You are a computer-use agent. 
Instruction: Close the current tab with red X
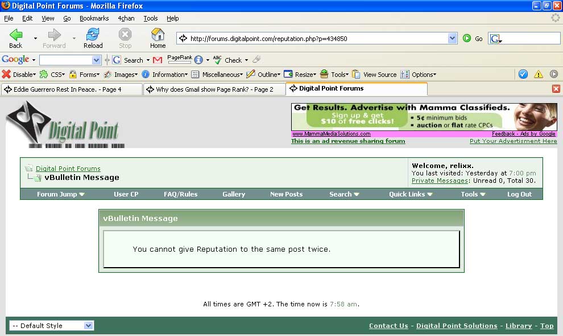tap(556, 89)
